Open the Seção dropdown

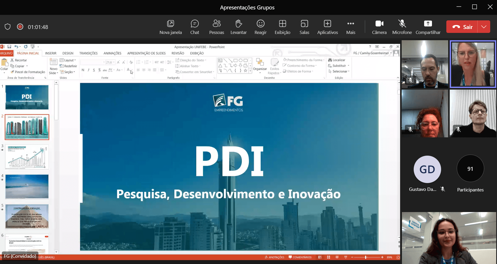point(68,72)
